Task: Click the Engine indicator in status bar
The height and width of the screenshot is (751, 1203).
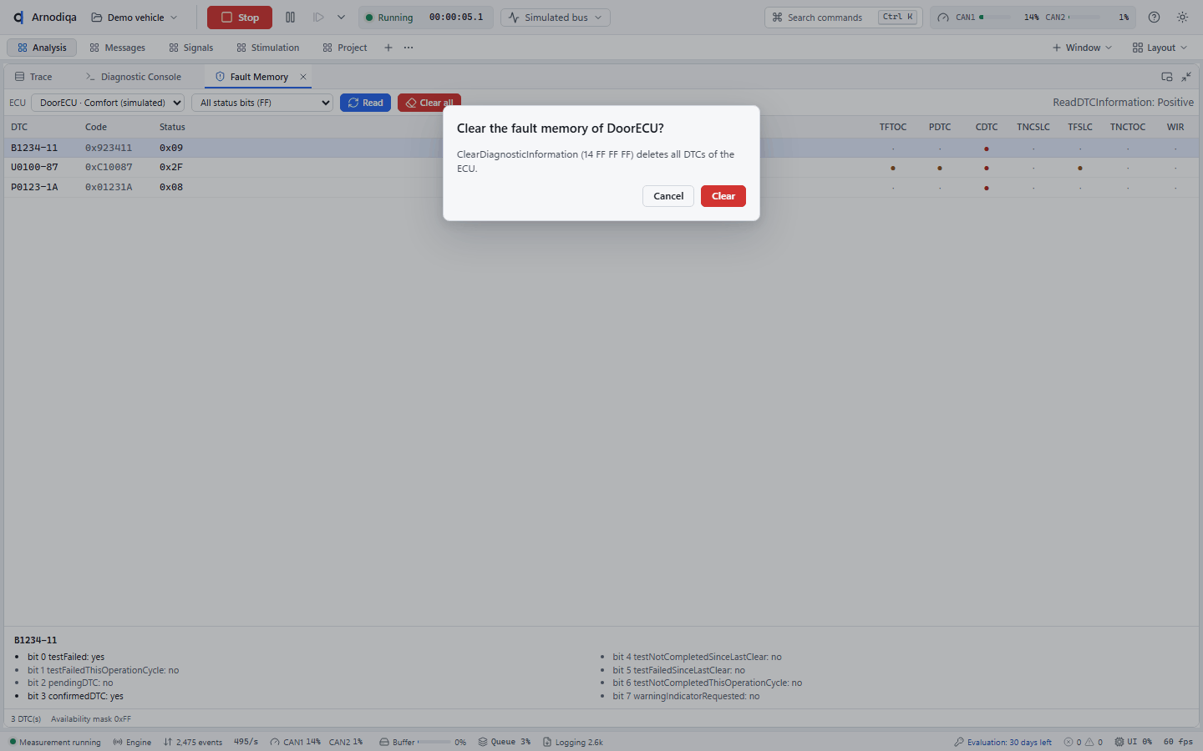Action: pos(132,742)
